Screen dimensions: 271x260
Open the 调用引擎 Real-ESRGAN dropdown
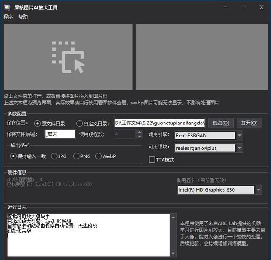240,135
